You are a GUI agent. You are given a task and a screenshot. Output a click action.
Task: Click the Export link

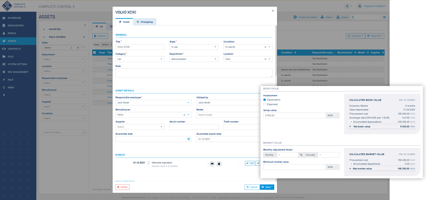[x=342, y=17]
